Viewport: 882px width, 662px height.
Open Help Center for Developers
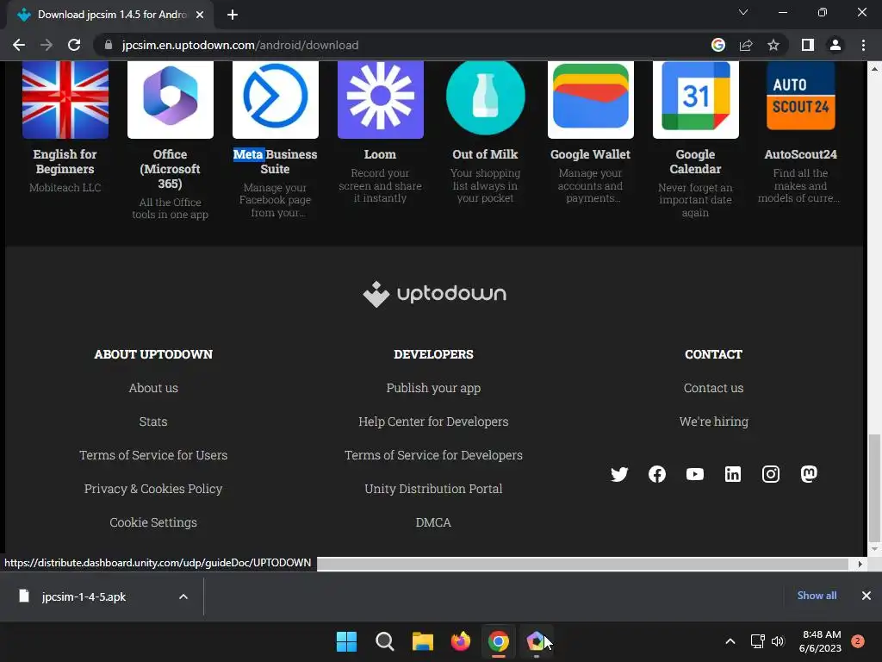tap(433, 422)
